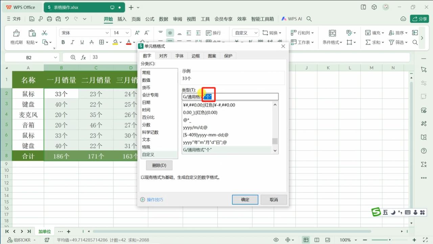Click the 取消 button in dialog
Image resolution: width=433 pixels, height=244 pixels.
[274, 200]
